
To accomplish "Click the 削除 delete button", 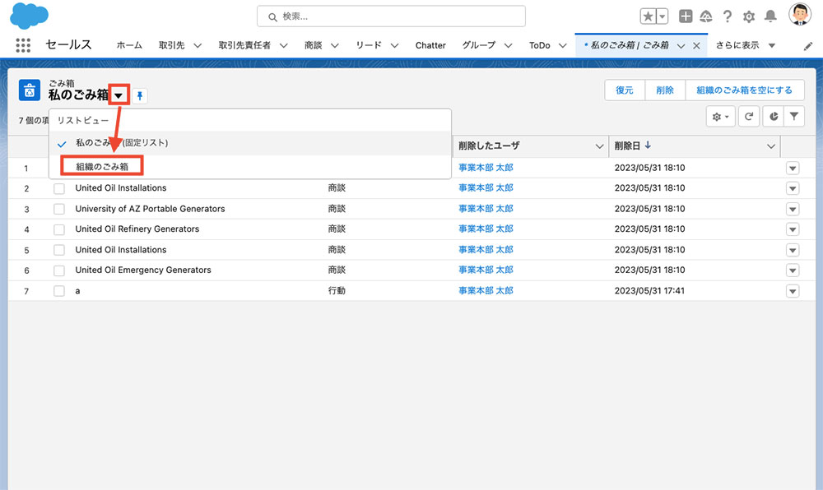I will [x=665, y=90].
